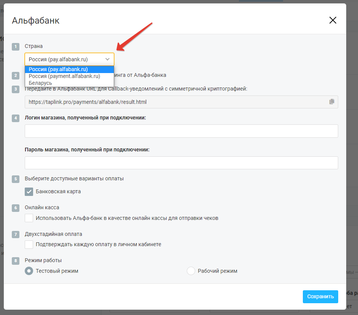This screenshot has width=358, height=315.
Task: Click the Режим работы heading
Action: (43, 260)
